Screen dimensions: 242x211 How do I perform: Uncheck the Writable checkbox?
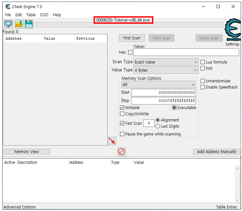122,108
